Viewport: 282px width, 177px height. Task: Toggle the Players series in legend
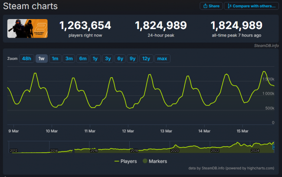point(126,161)
